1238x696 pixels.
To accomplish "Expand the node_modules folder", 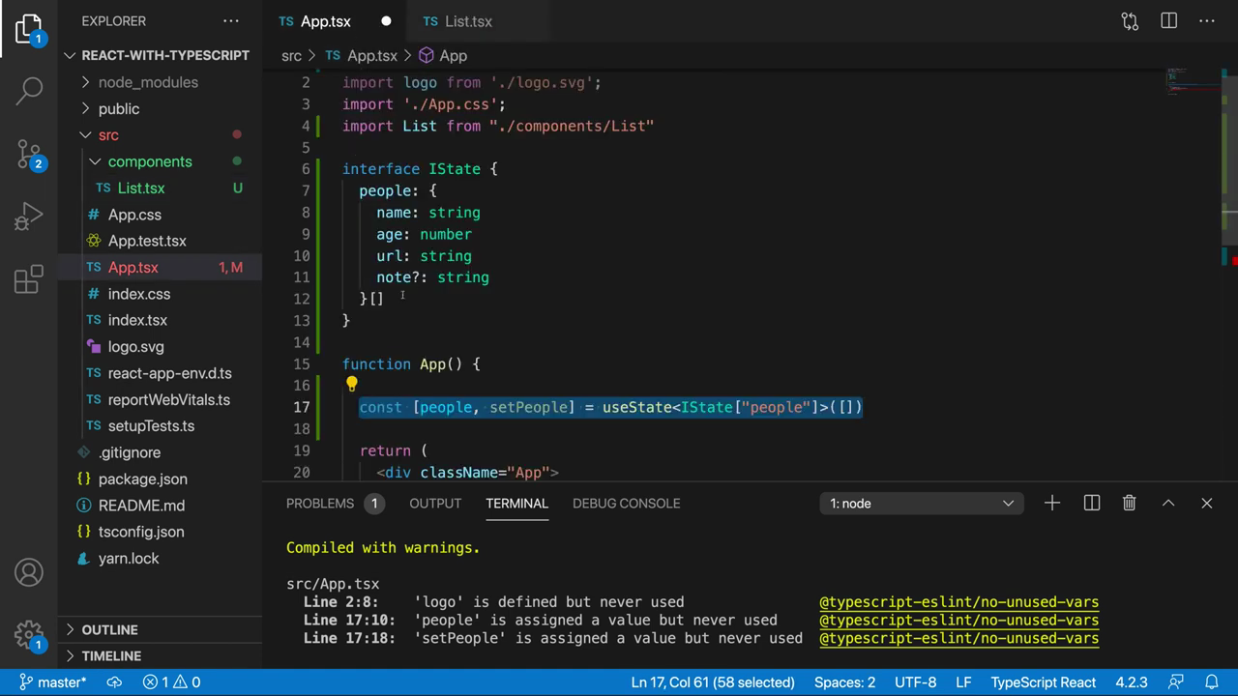I will click(159, 82).
